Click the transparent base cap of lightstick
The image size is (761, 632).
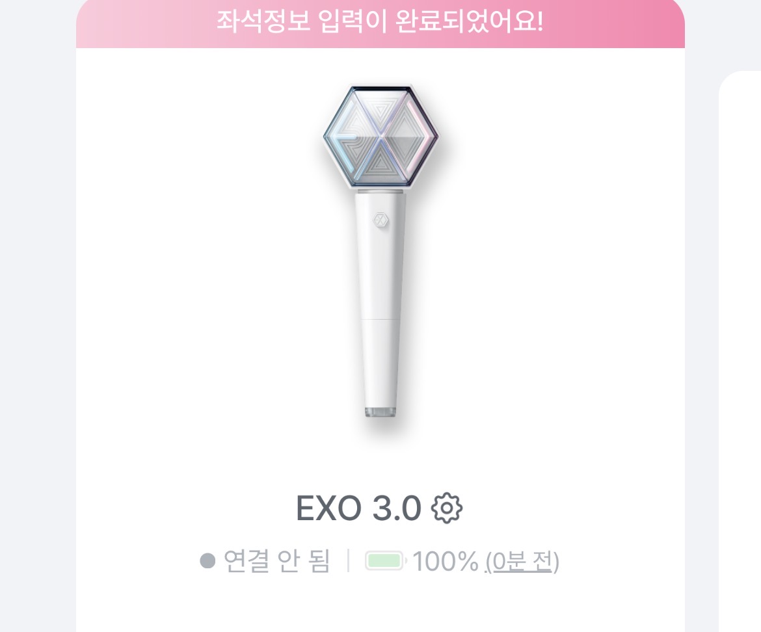coord(380,412)
